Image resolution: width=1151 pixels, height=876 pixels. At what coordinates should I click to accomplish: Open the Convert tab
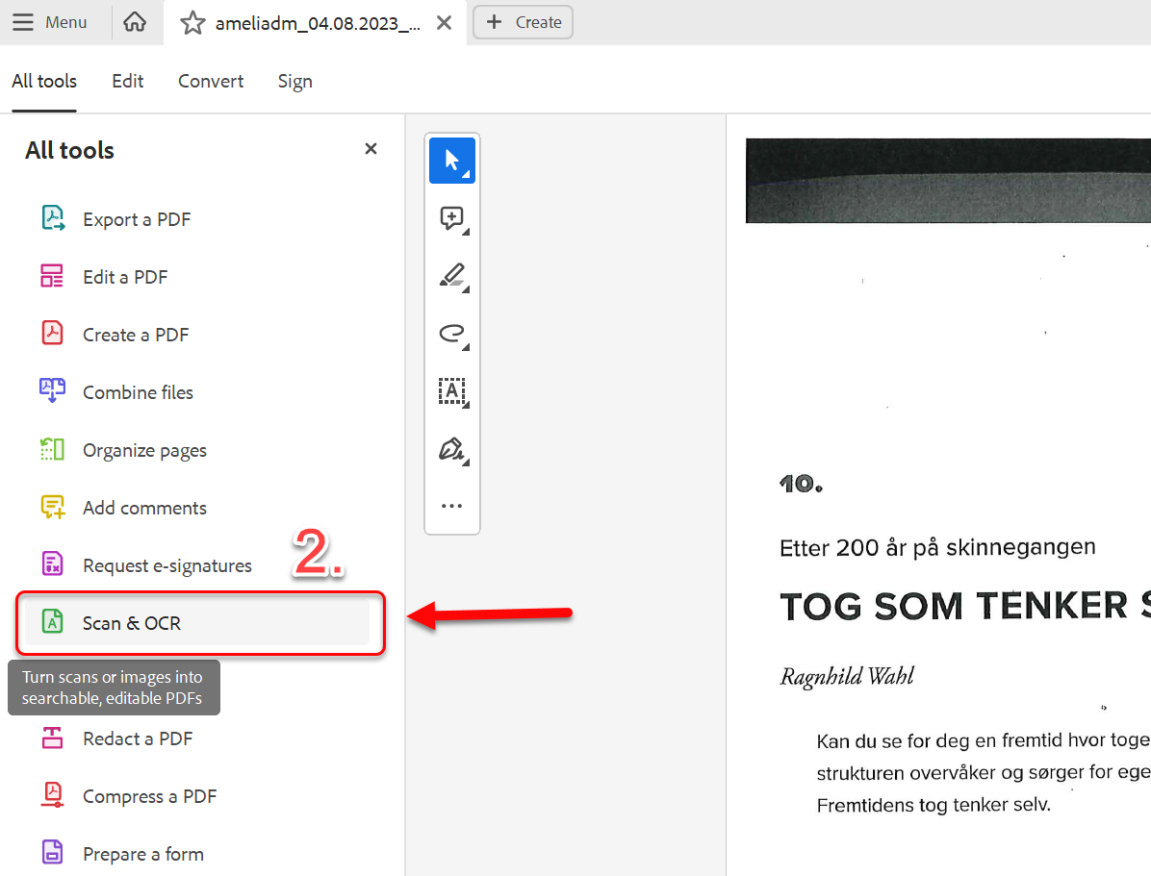(x=211, y=82)
